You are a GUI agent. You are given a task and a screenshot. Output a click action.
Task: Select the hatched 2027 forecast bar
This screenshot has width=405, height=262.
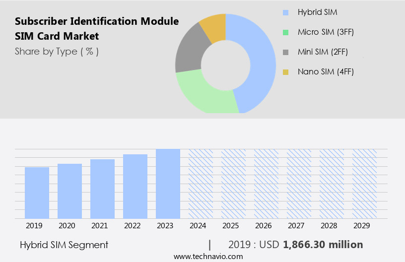[299, 184]
